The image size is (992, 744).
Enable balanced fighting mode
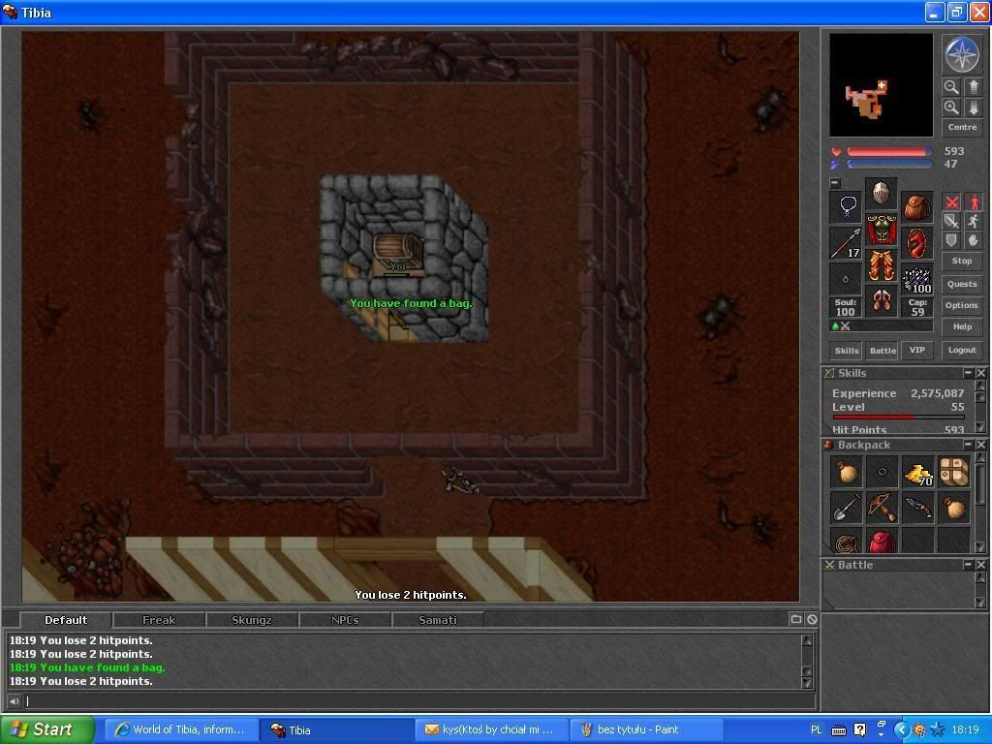pyautogui.click(x=951, y=221)
